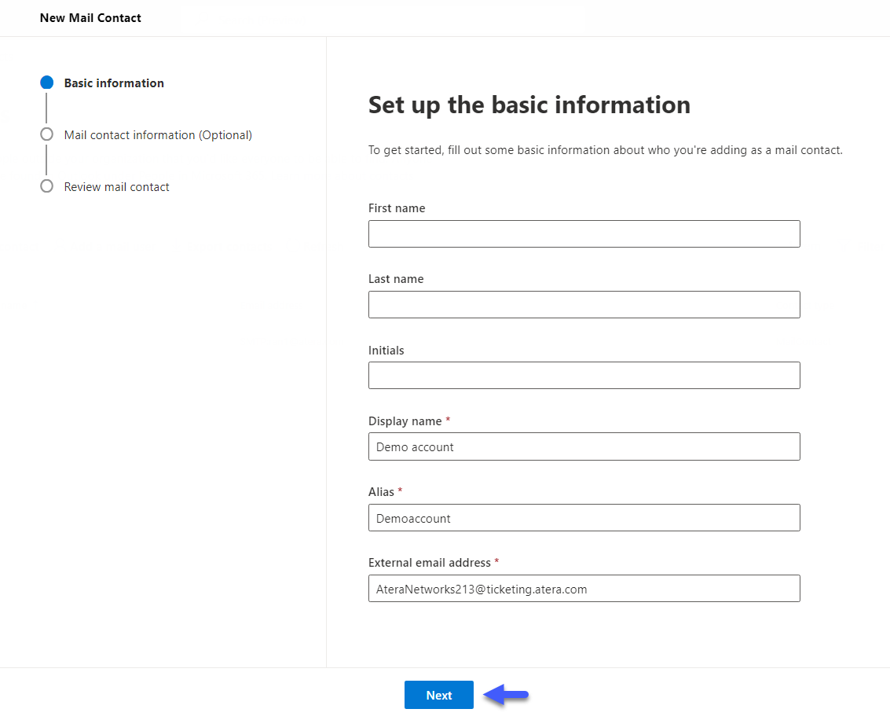890x720 pixels.
Task: Click the Set up the basic information heading
Action: [529, 105]
